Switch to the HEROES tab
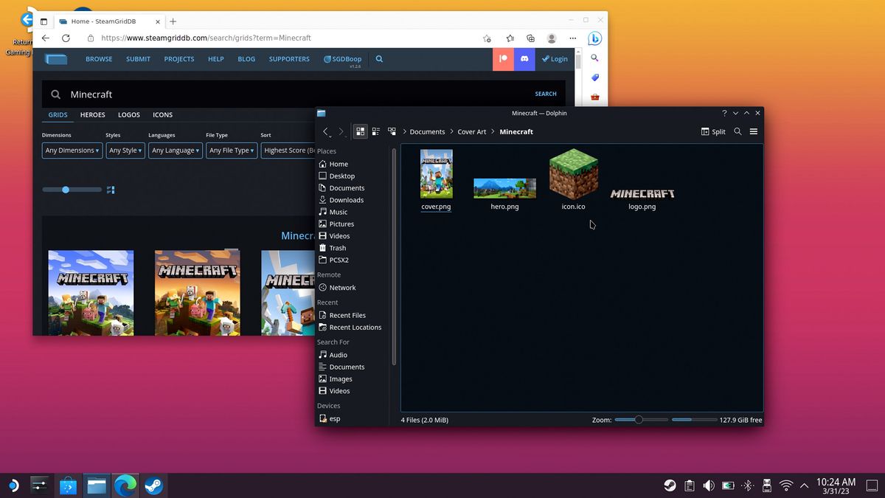 91,114
